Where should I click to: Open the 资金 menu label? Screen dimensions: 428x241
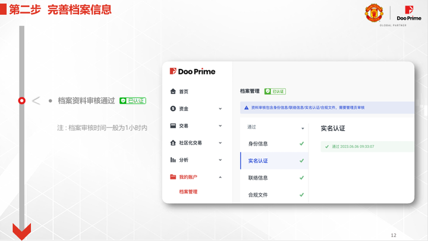pyautogui.click(x=184, y=109)
